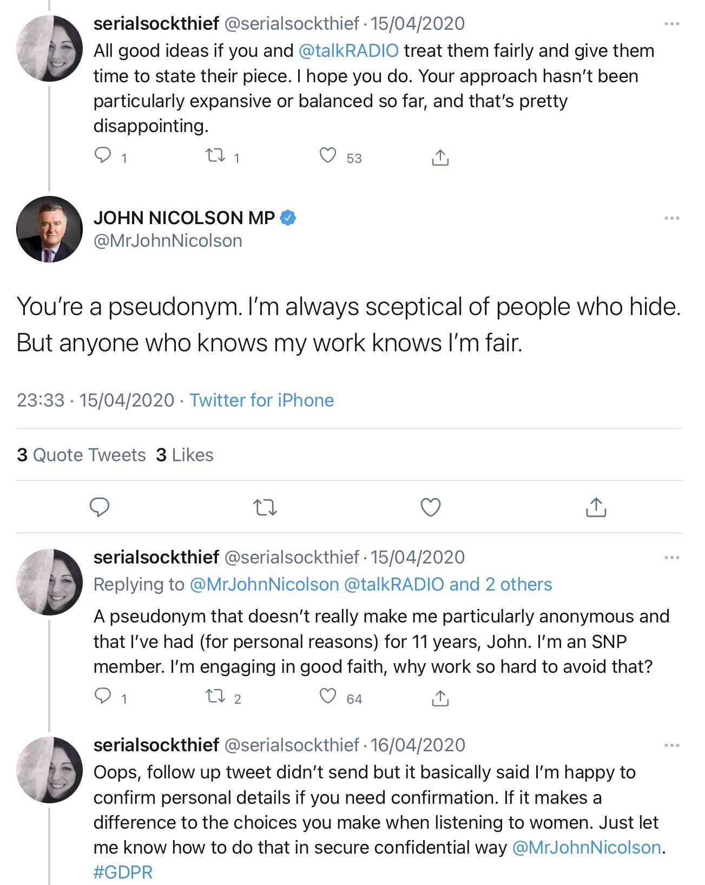The image size is (705, 885).
Task: Retweet the top tweet mentioning @talkRADIO
Action: click(216, 156)
